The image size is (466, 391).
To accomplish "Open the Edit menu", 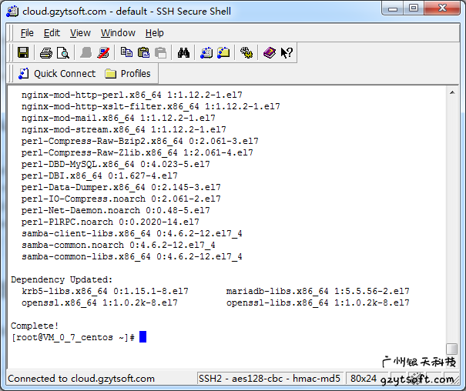I will point(52,32).
